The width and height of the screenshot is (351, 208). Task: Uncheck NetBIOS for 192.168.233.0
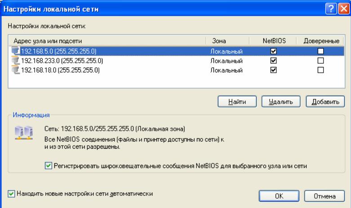tap(274, 61)
